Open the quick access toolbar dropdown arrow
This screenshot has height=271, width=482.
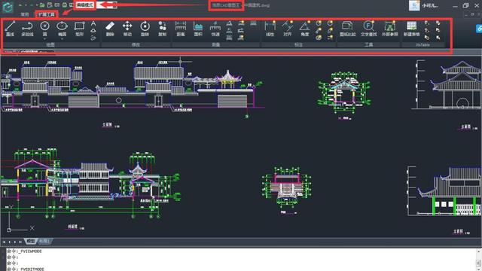tap(37, 5)
